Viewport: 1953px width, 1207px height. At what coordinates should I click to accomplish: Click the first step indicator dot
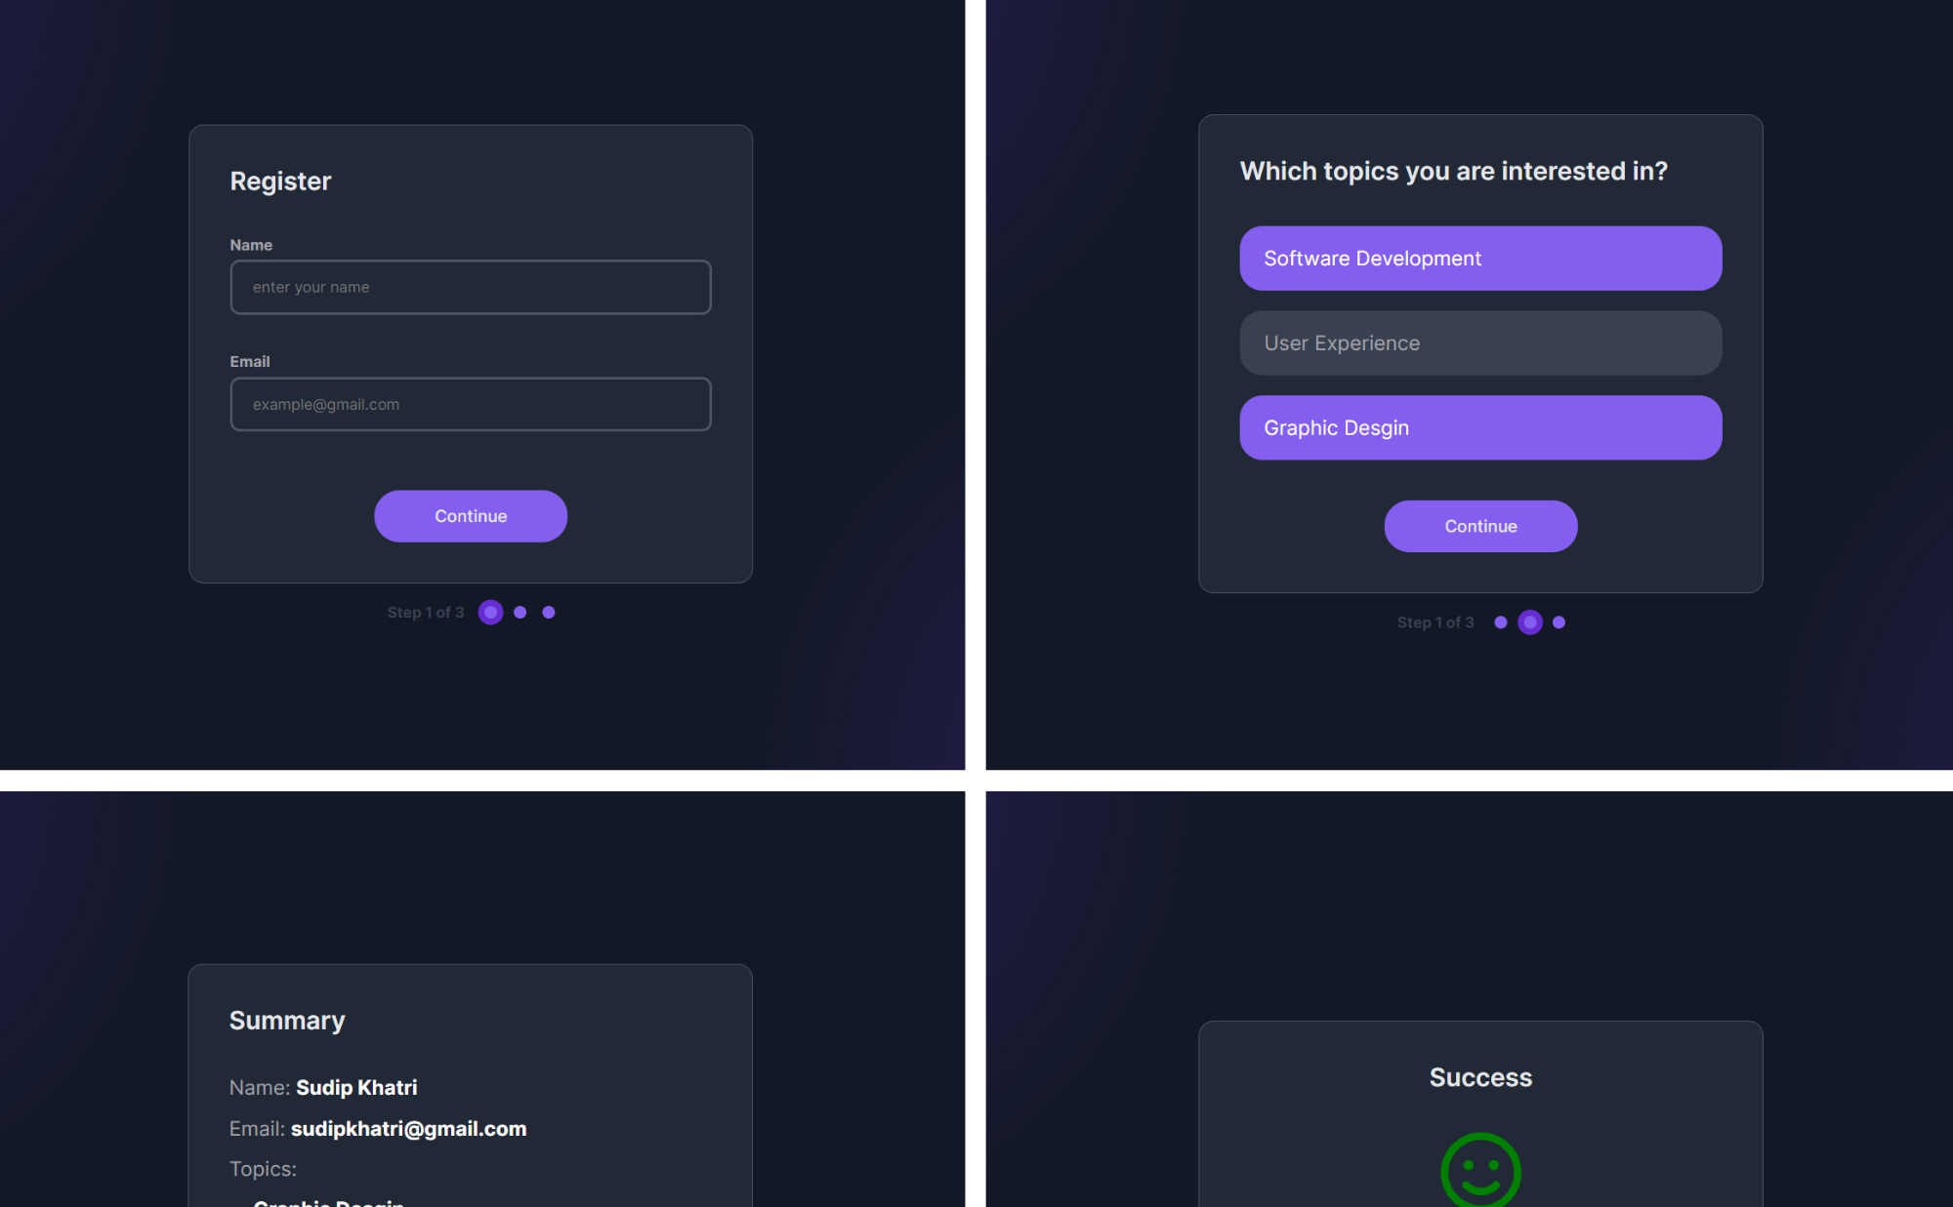click(x=491, y=612)
